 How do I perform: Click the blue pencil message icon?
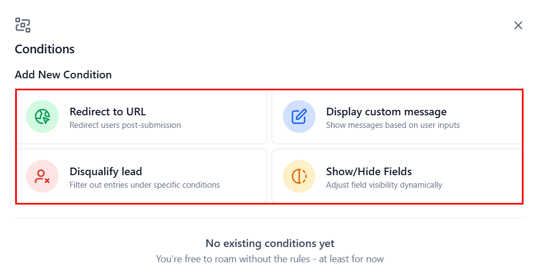tap(299, 116)
